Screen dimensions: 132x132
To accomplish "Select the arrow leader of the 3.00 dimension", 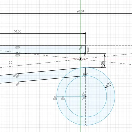I will coord(109,86).
